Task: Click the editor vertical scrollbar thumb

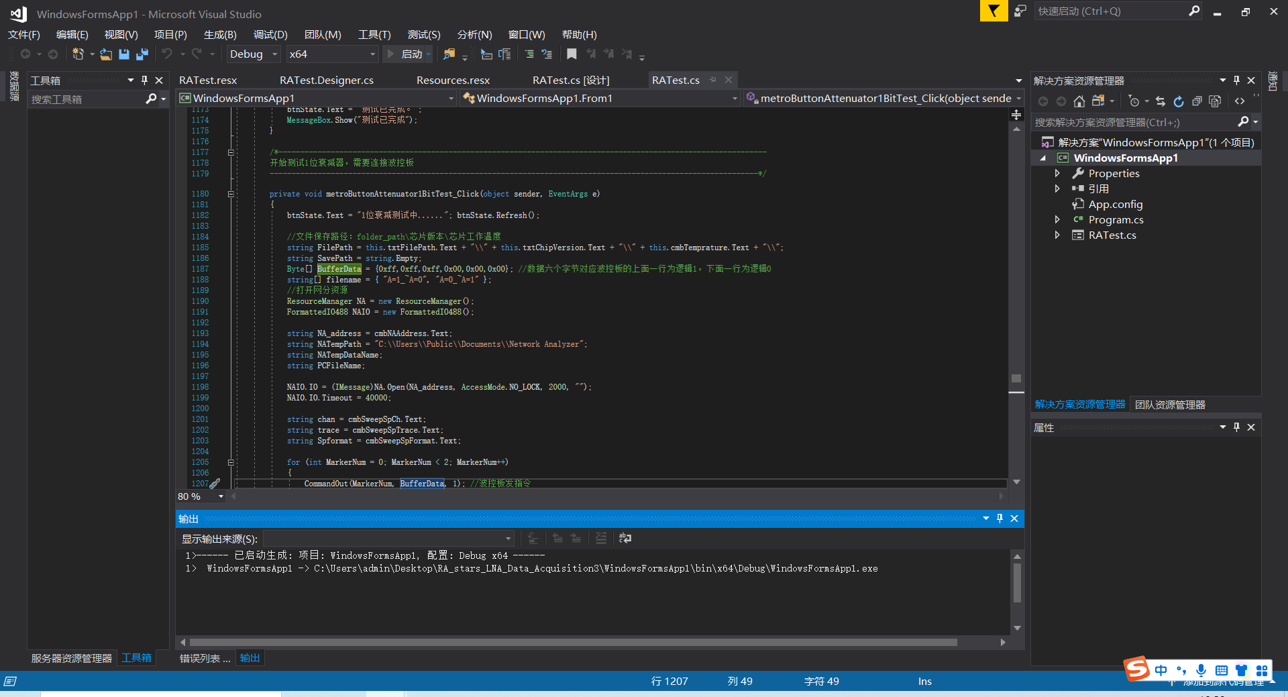Action: tap(1016, 378)
